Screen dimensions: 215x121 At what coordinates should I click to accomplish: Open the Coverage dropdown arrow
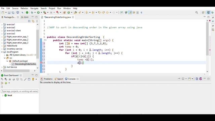48,12
